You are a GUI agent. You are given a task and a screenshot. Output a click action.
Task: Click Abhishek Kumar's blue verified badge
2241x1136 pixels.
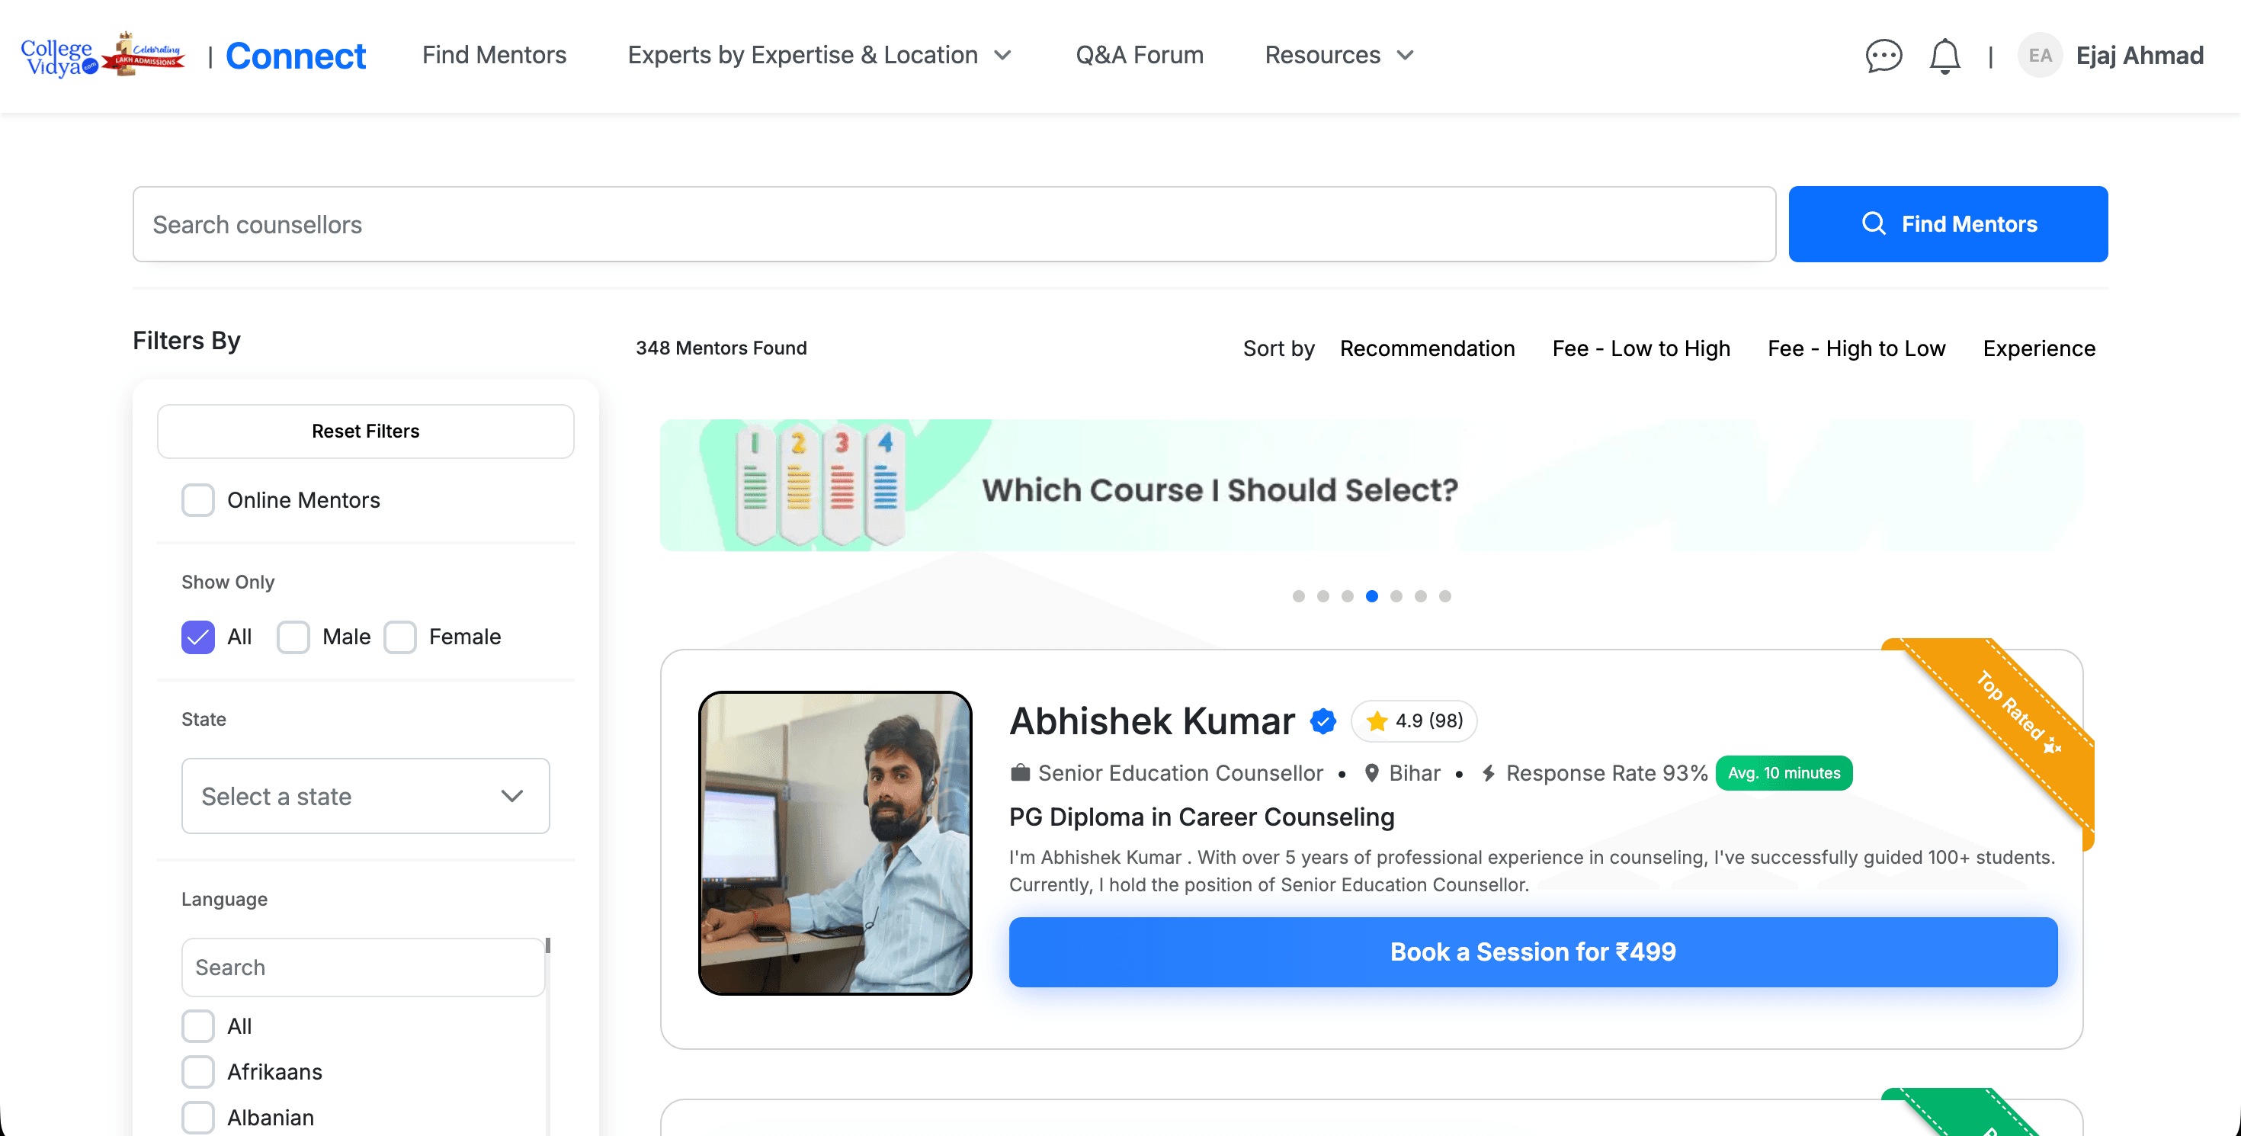1322,721
